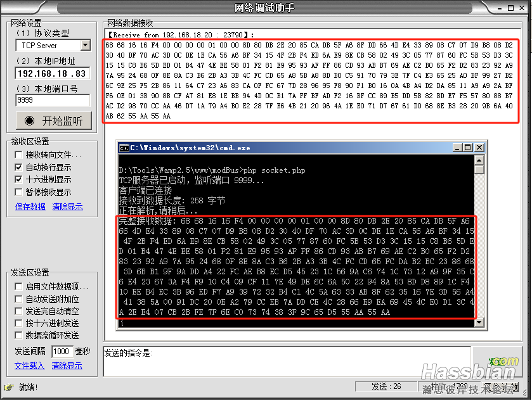Toggle 十六进制显示 checkbox
This screenshot has width=532, height=401.
[x=19, y=180]
